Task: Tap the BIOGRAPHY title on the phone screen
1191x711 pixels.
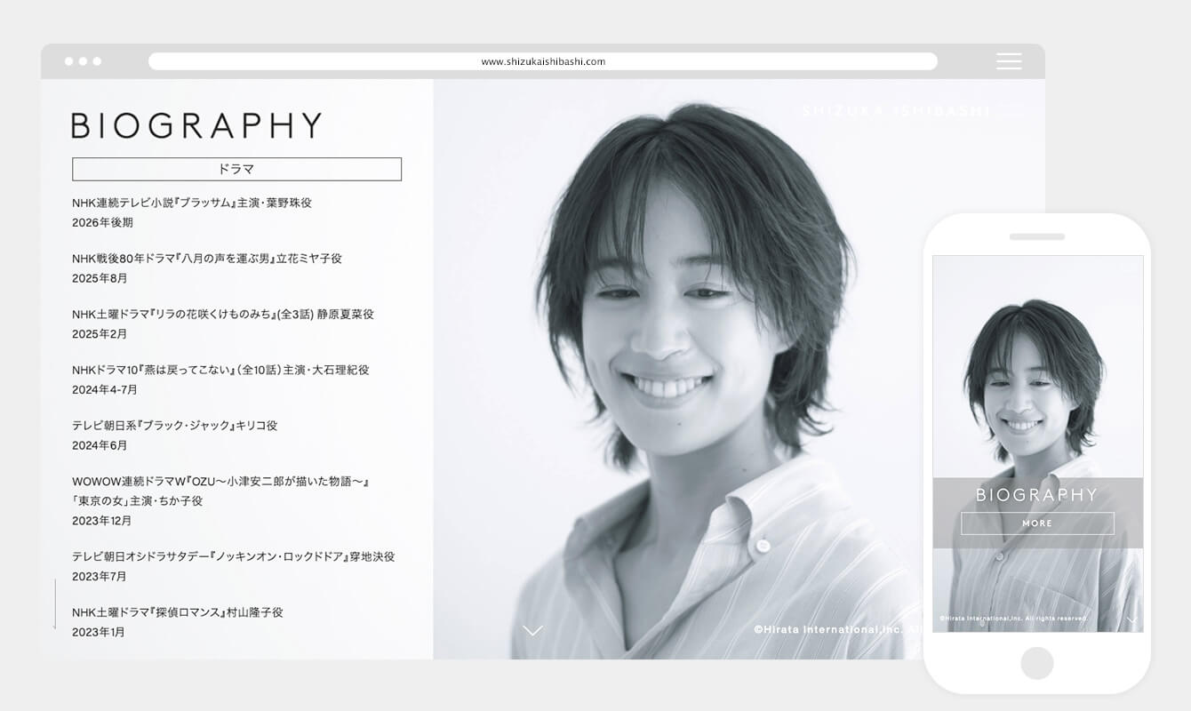Action: tap(1037, 495)
